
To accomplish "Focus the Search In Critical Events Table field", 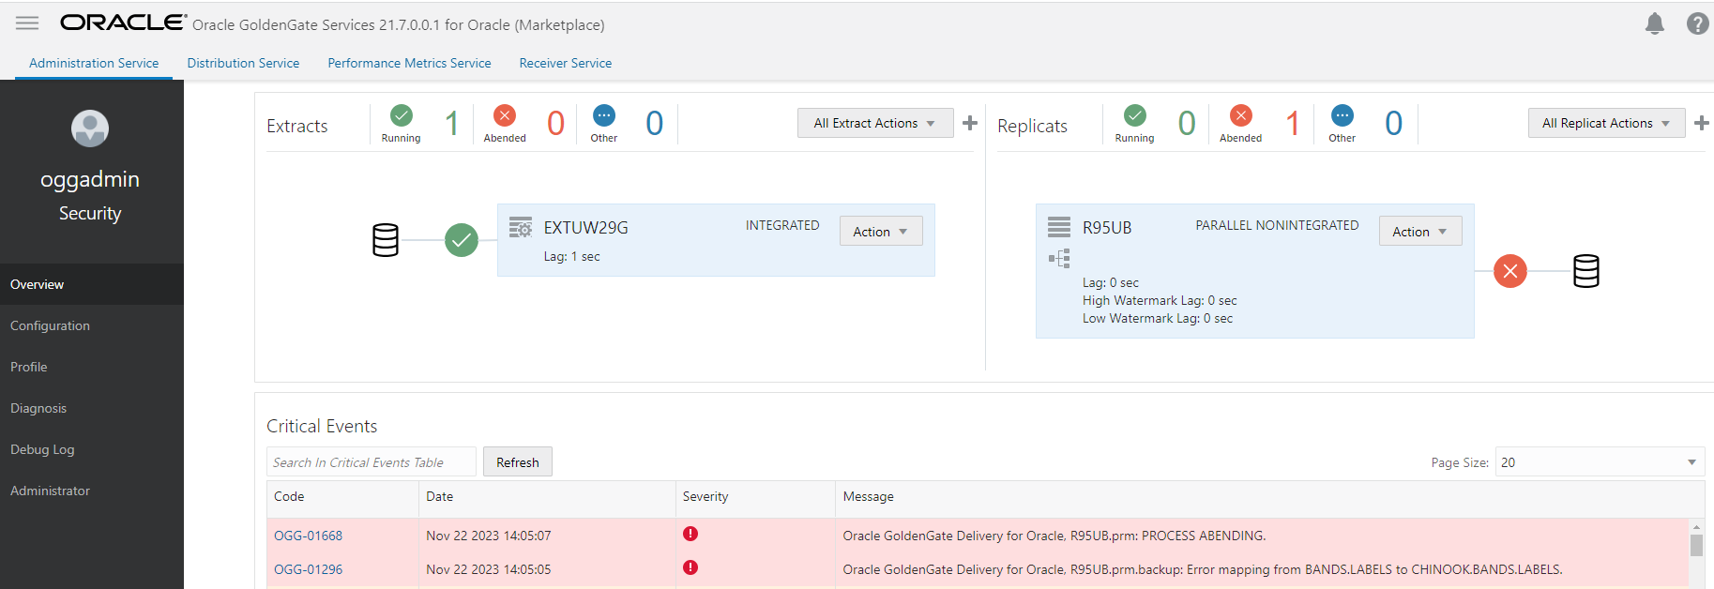I will tap(371, 462).
